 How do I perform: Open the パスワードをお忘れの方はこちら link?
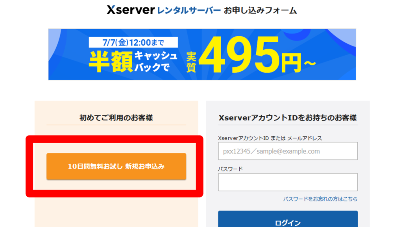(320, 199)
